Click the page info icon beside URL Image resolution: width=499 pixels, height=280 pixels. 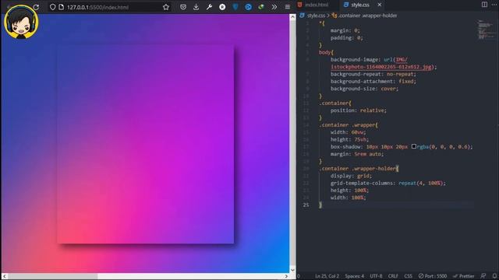coord(61,7)
